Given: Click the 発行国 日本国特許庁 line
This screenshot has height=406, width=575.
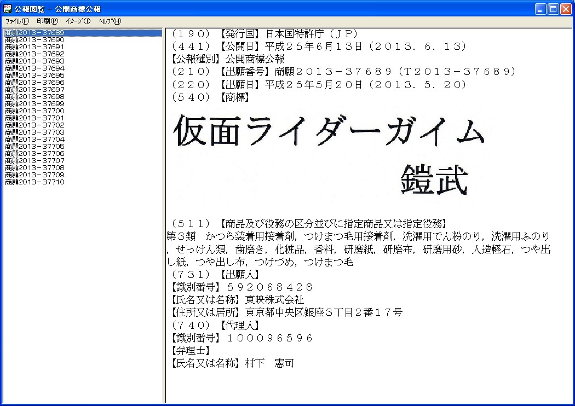Looking at the screenshot, I should [x=264, y=34].
